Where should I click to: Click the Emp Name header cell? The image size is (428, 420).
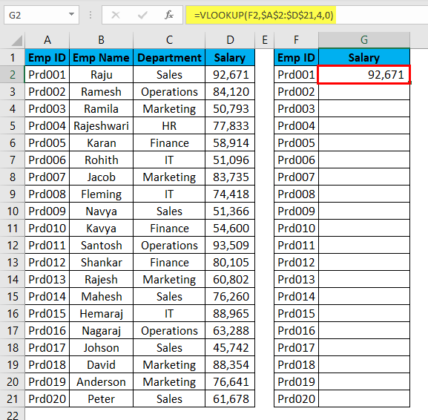(x=102, y=58)
